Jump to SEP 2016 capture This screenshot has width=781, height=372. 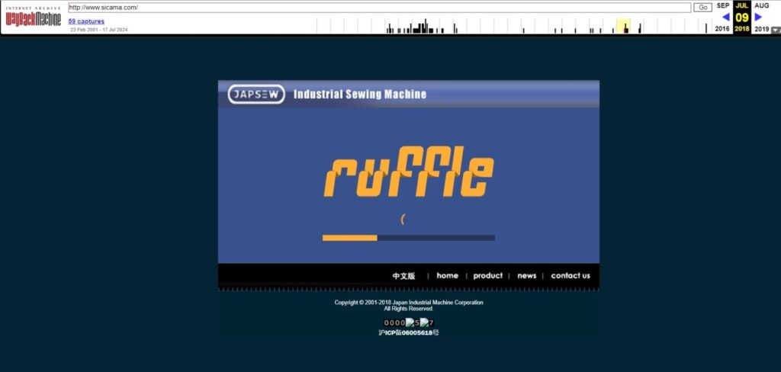pos(722,5)
